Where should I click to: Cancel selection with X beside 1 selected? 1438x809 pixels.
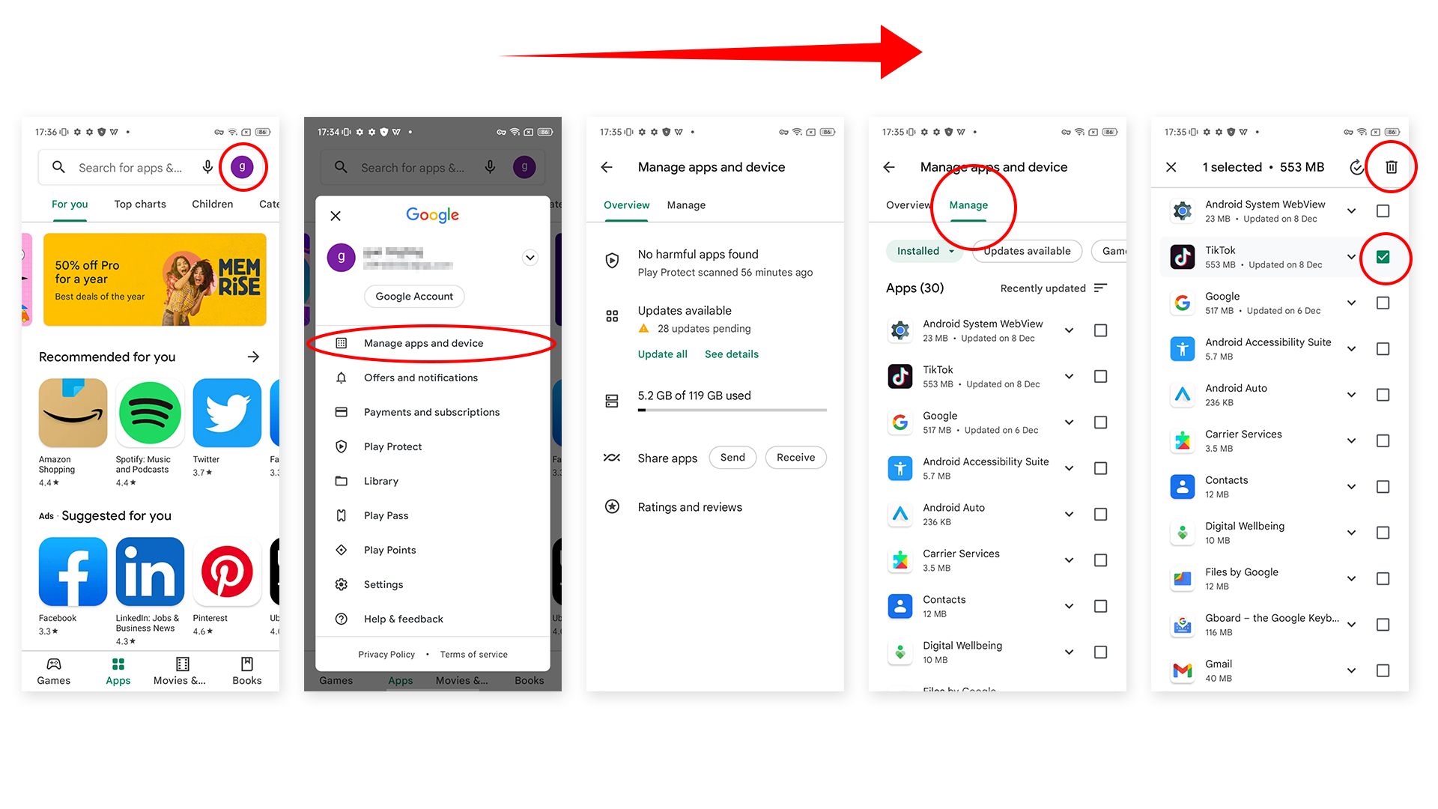pos(1171,167)
